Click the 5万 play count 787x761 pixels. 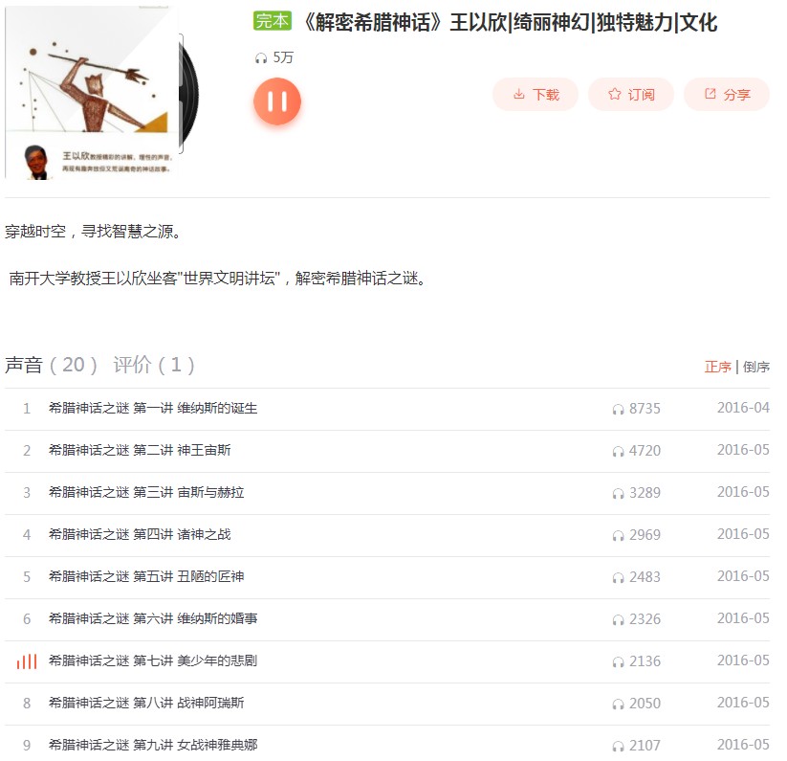pos(283,57)
